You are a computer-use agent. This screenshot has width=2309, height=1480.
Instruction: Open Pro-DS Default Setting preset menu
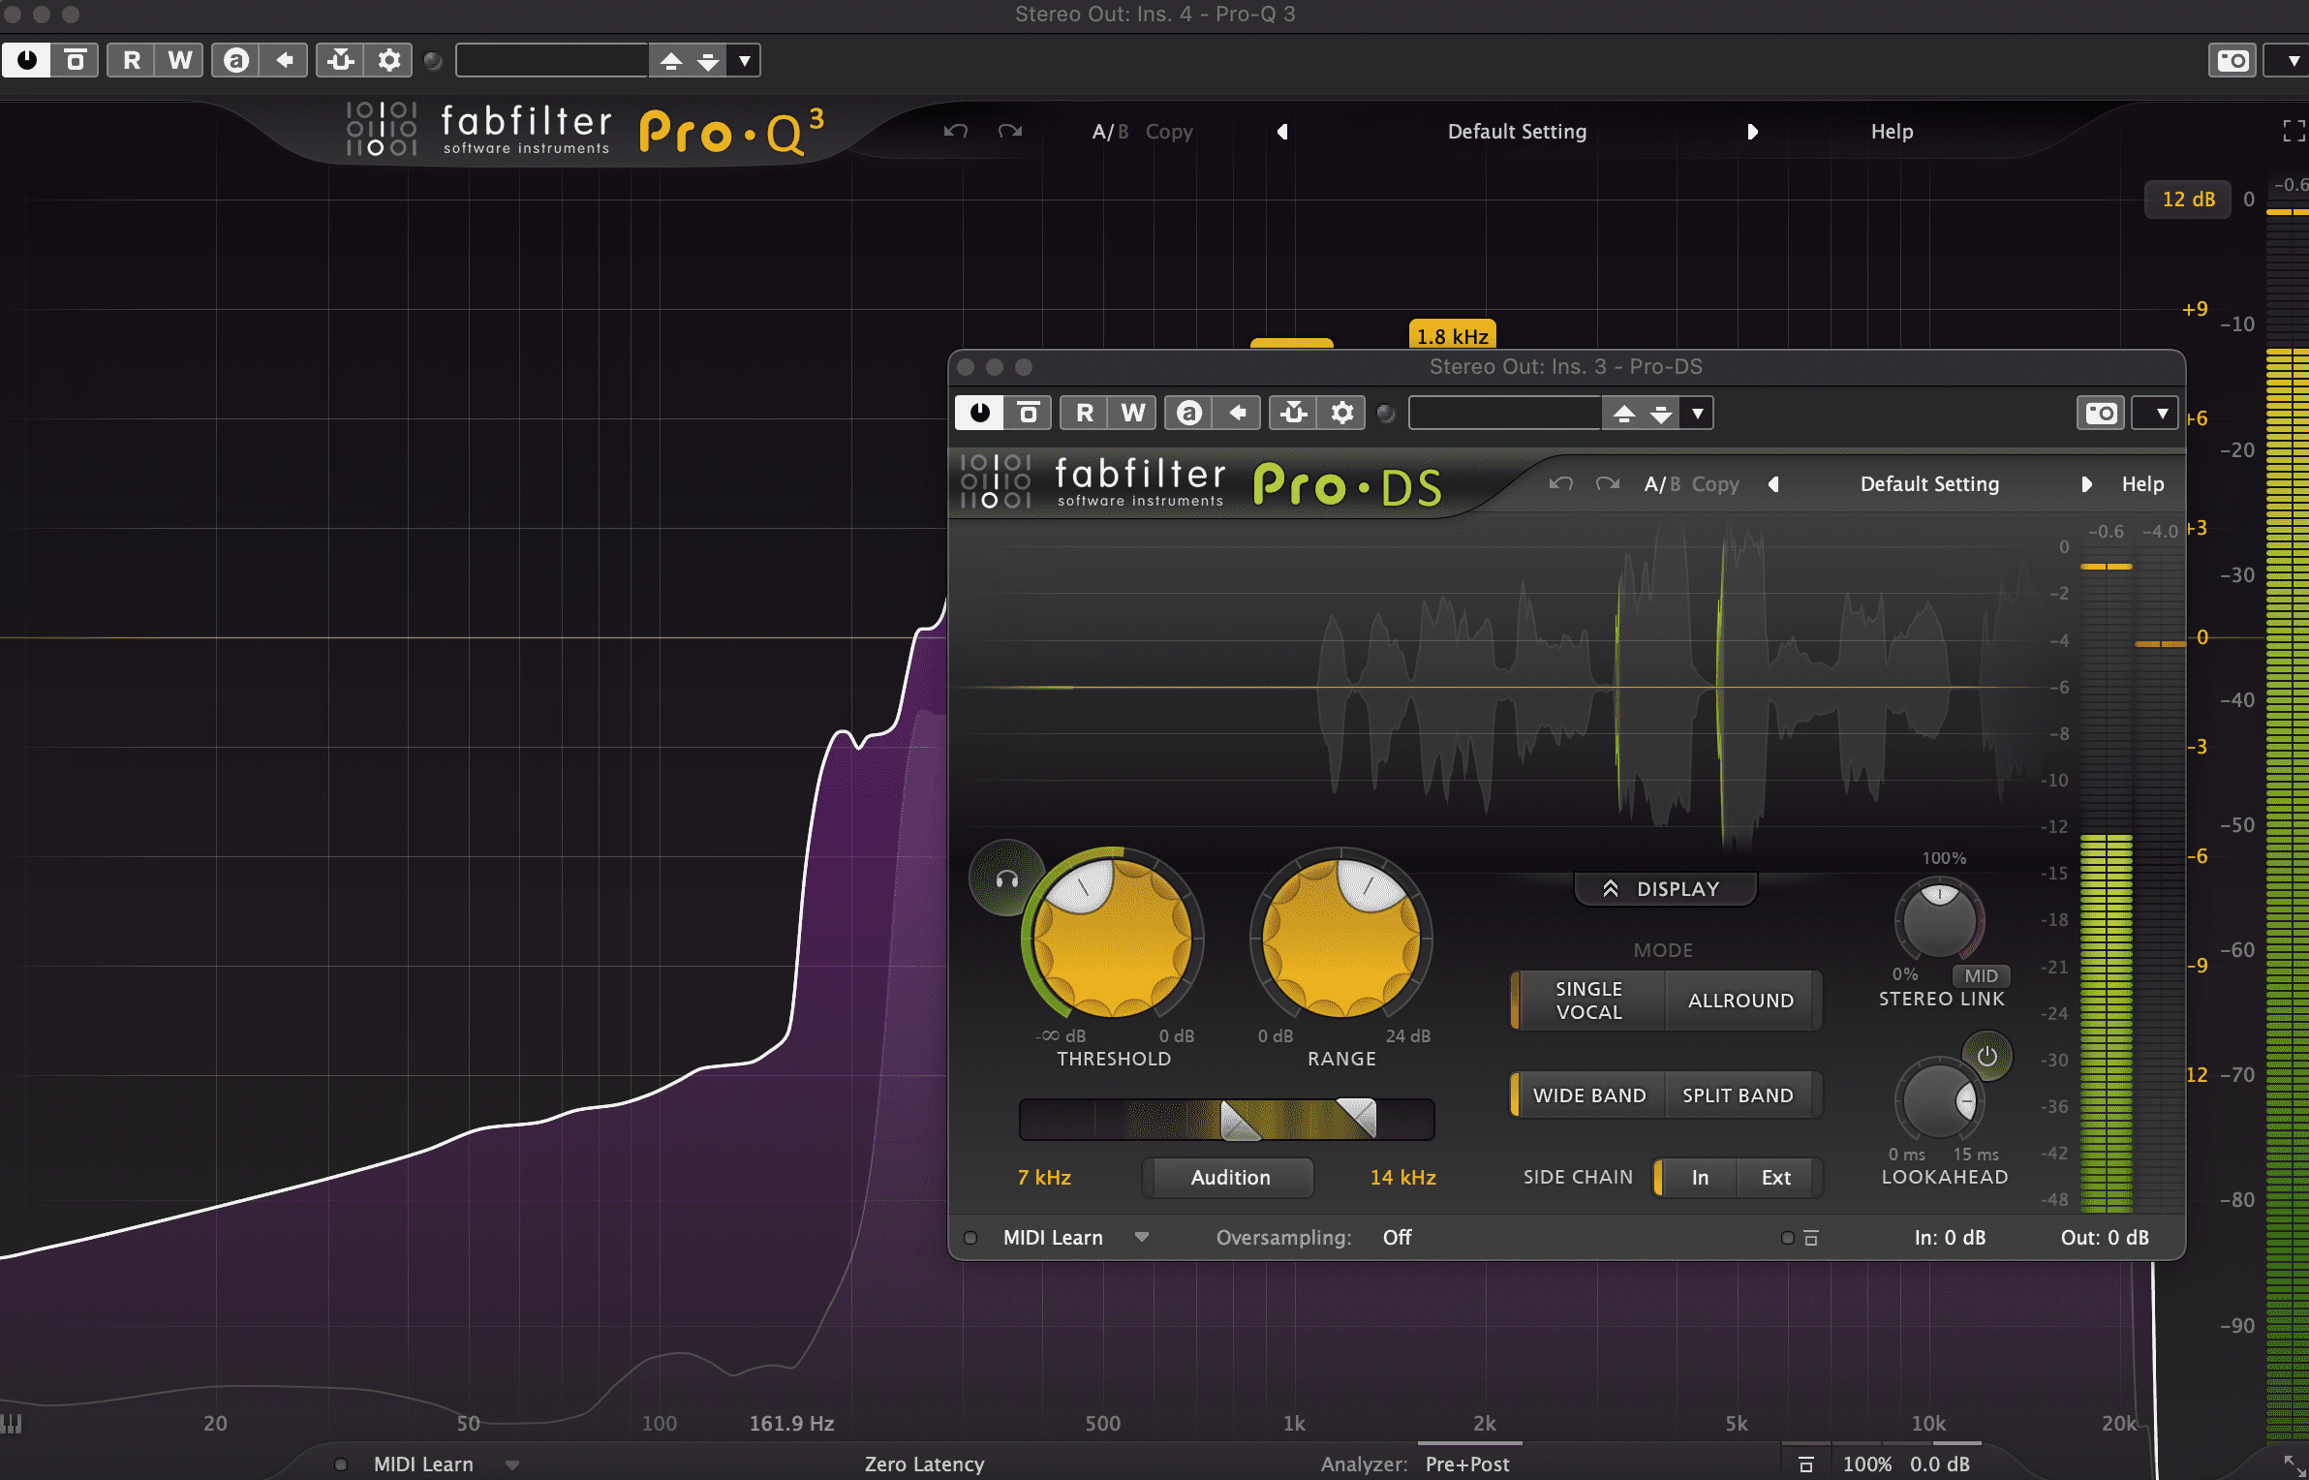tap(1929, 483)
